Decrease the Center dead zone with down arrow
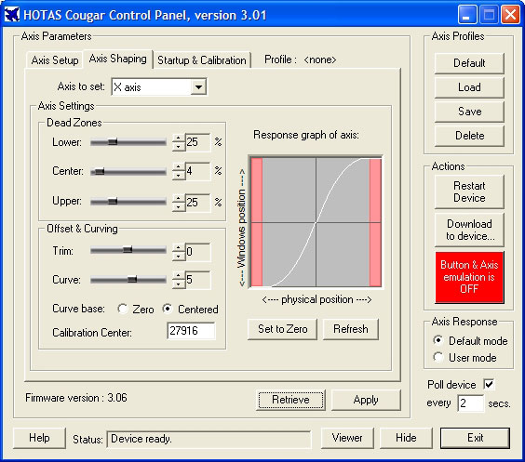 coord(179,176)
